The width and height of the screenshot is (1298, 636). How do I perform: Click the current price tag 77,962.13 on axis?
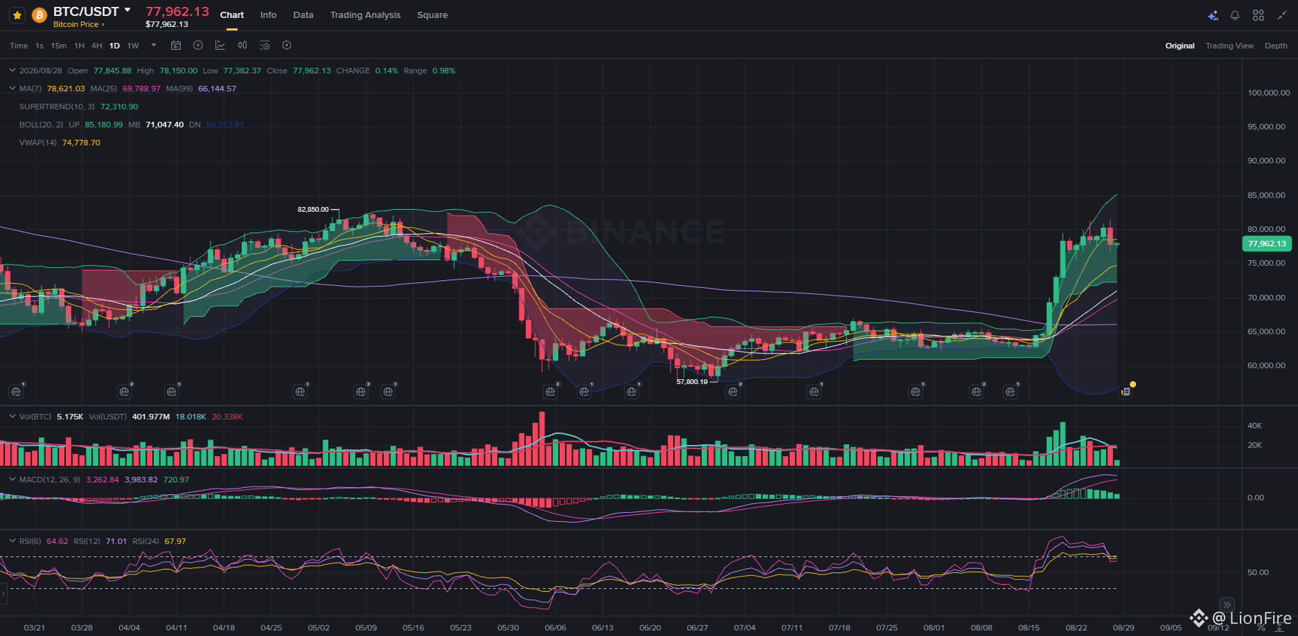coord(1267,244)
